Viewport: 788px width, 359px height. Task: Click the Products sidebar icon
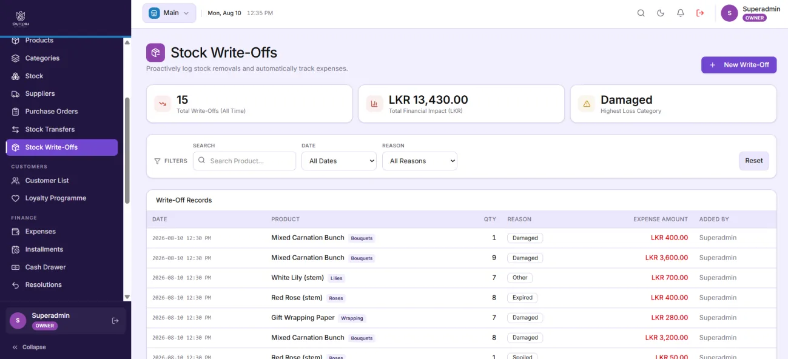pyautogui.click(x=16, y=40)
